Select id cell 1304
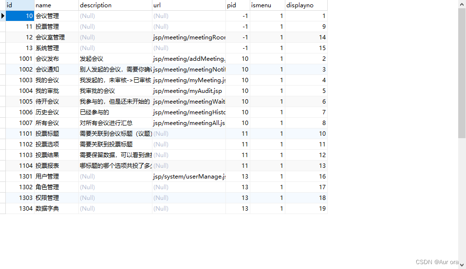 [x=20, y=208]
